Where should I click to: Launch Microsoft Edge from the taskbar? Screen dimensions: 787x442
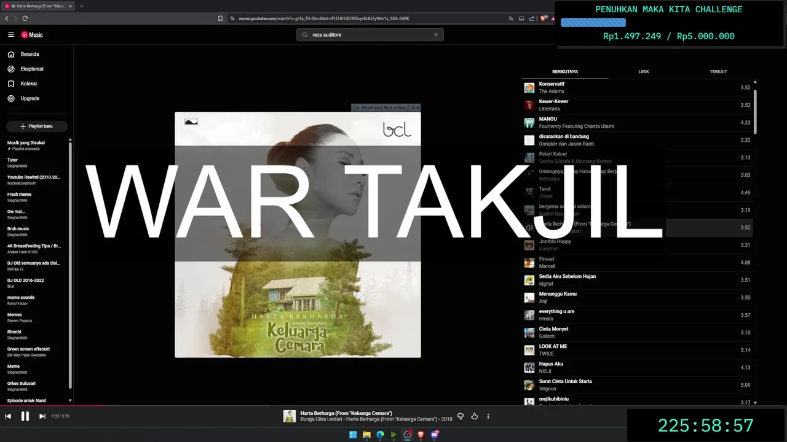point(380,435)
